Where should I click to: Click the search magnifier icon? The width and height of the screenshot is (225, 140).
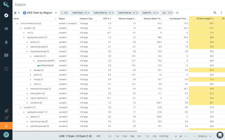215,13
